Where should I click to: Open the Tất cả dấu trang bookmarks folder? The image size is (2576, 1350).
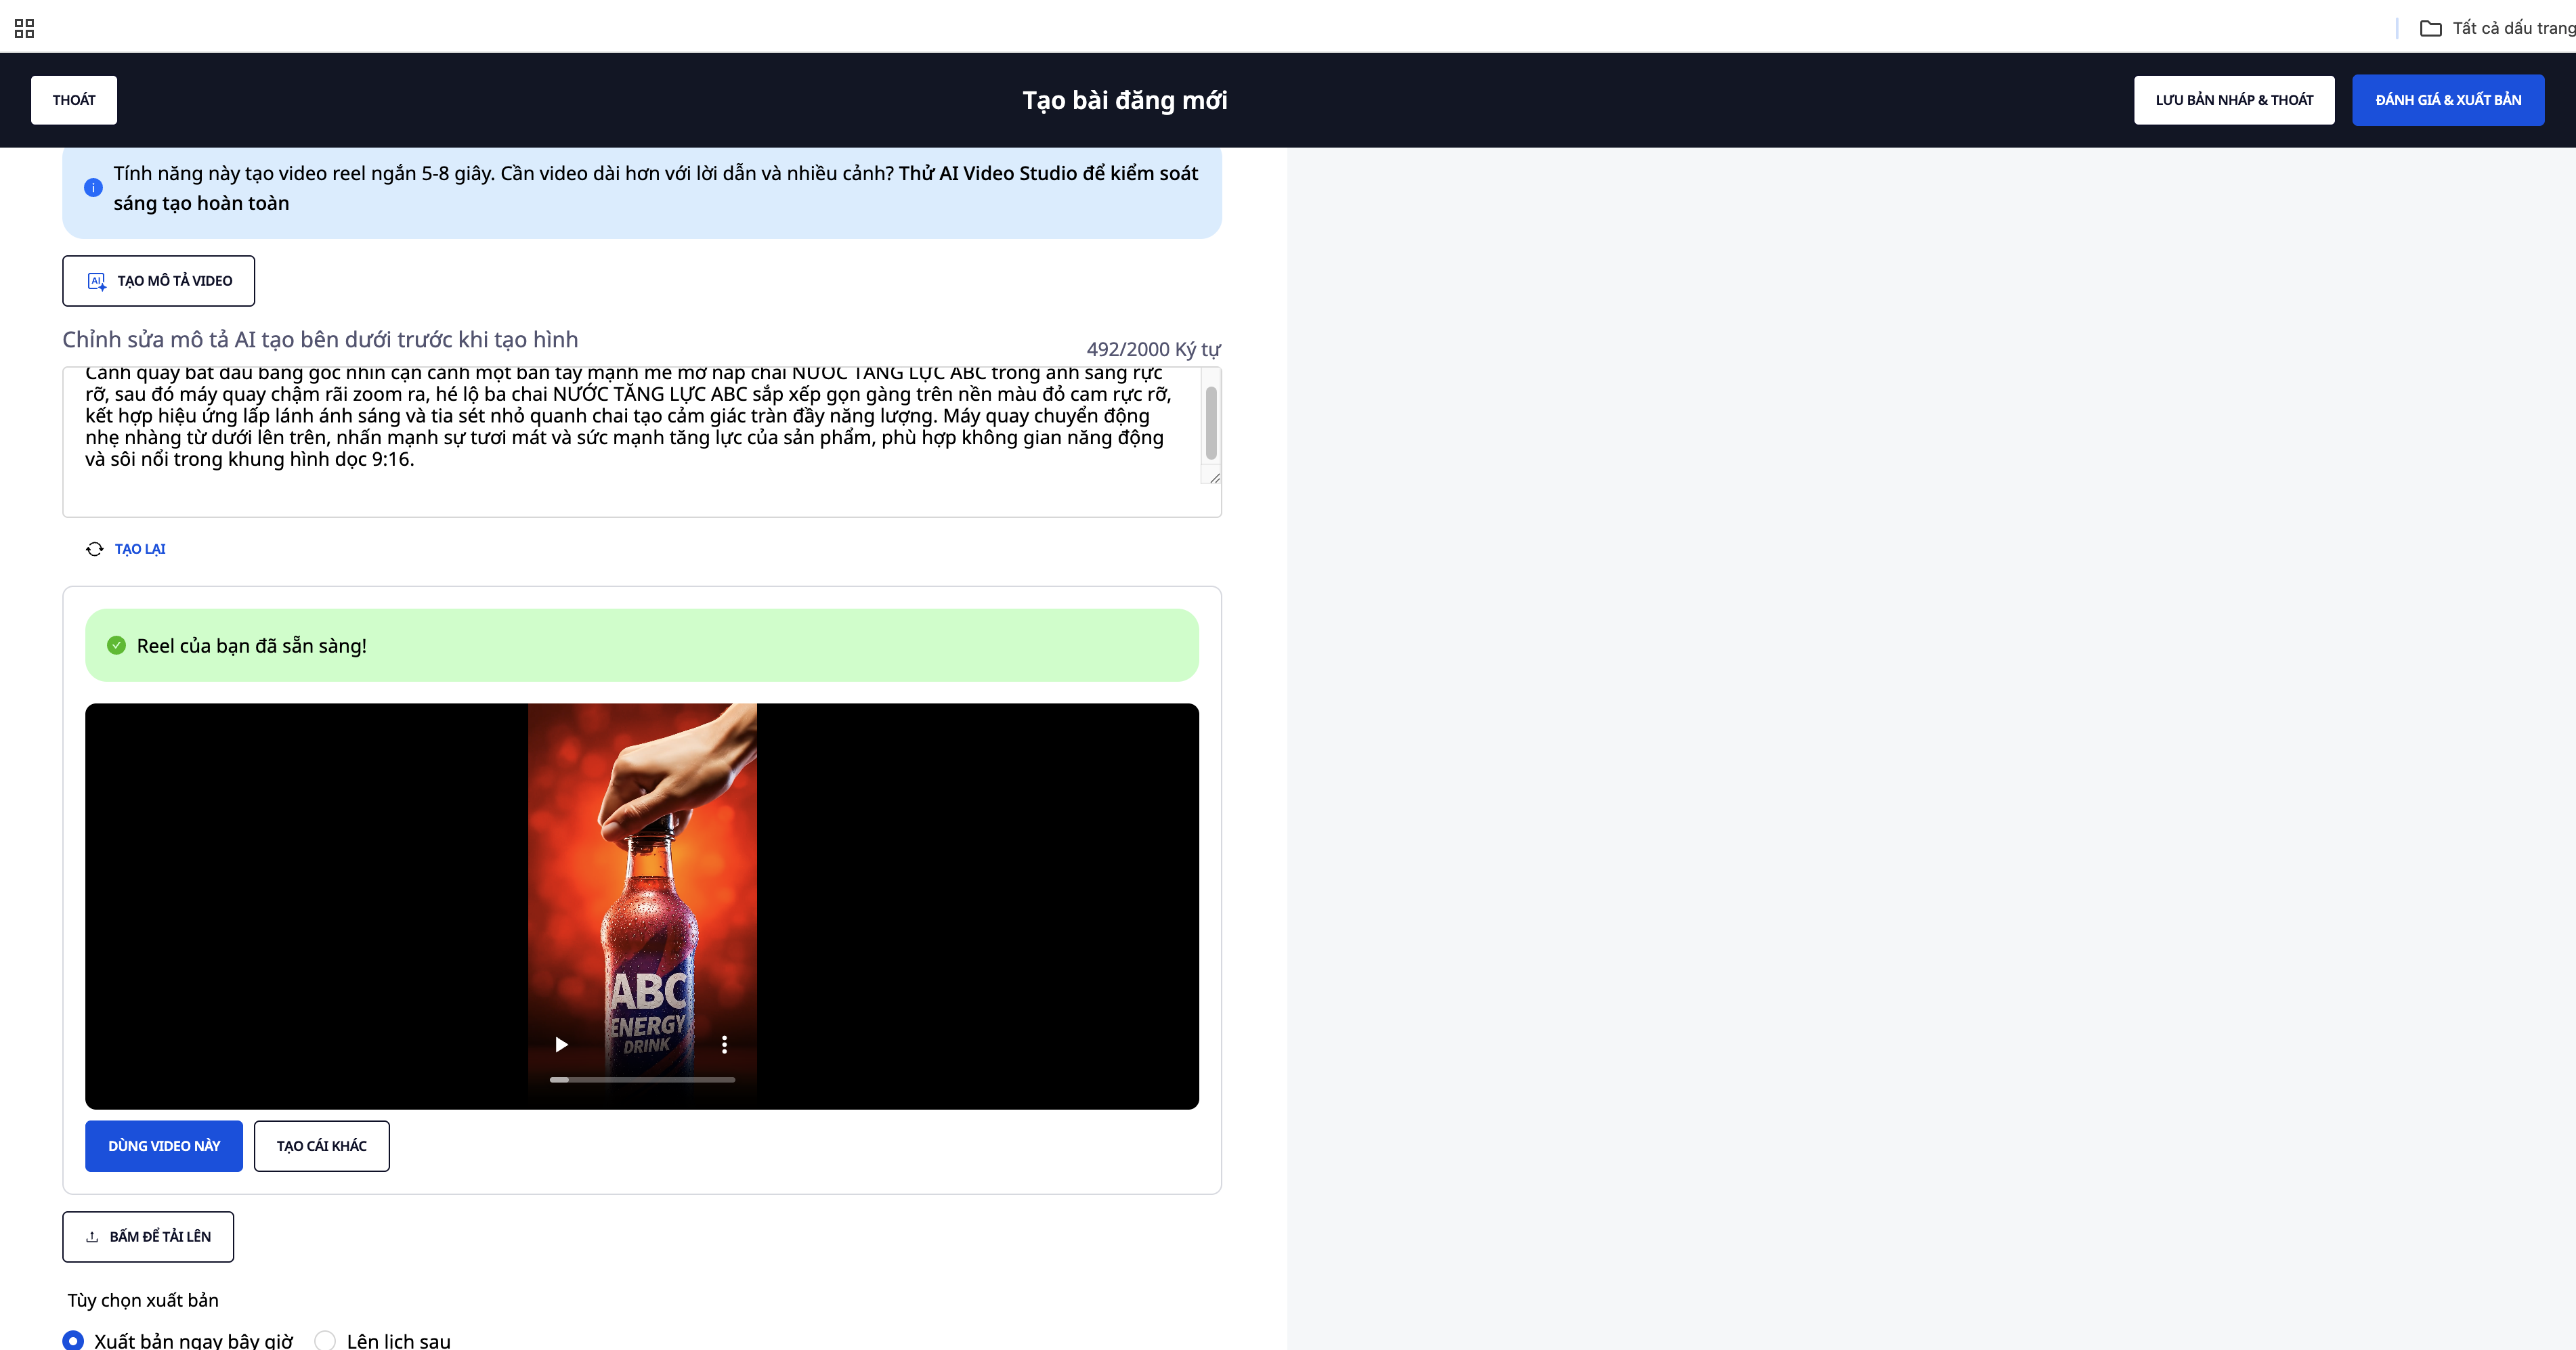point(2496,28)
